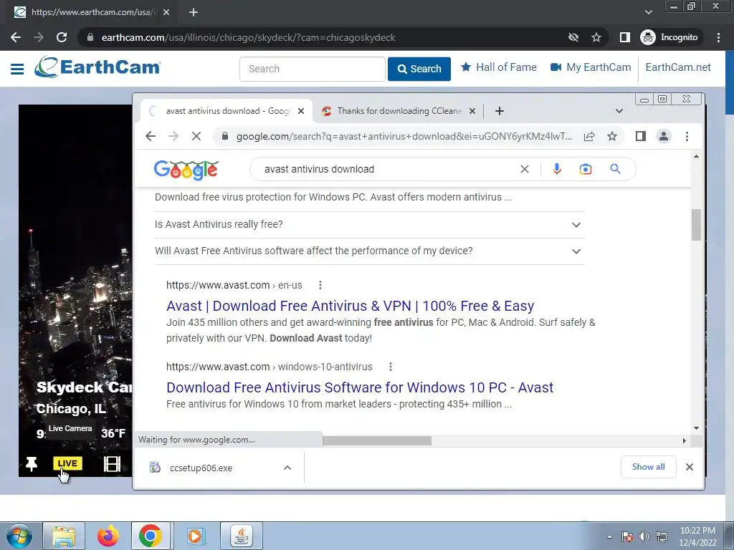Launch Firefox from taskbar
Viewport: 734px width, 550px height.
(x=108, y=536)
